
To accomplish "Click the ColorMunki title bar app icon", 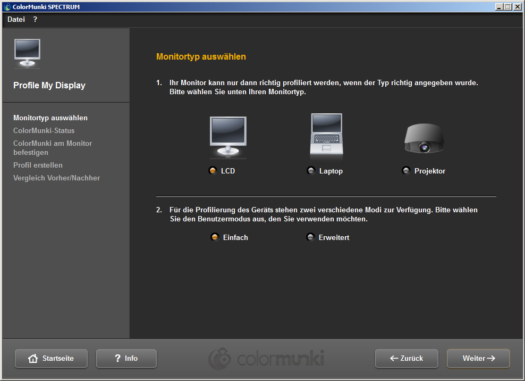I will (7, 7).
